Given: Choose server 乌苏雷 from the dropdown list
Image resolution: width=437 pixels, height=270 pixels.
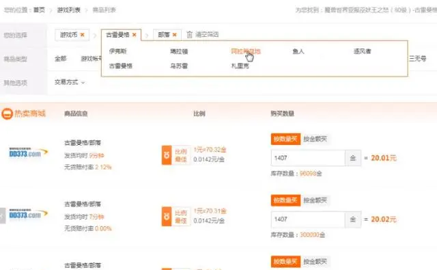Looking at the screenshot, I should [x=179, y=66].
